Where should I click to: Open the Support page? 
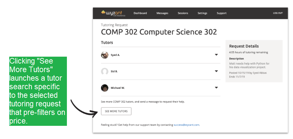pos(221,13)
